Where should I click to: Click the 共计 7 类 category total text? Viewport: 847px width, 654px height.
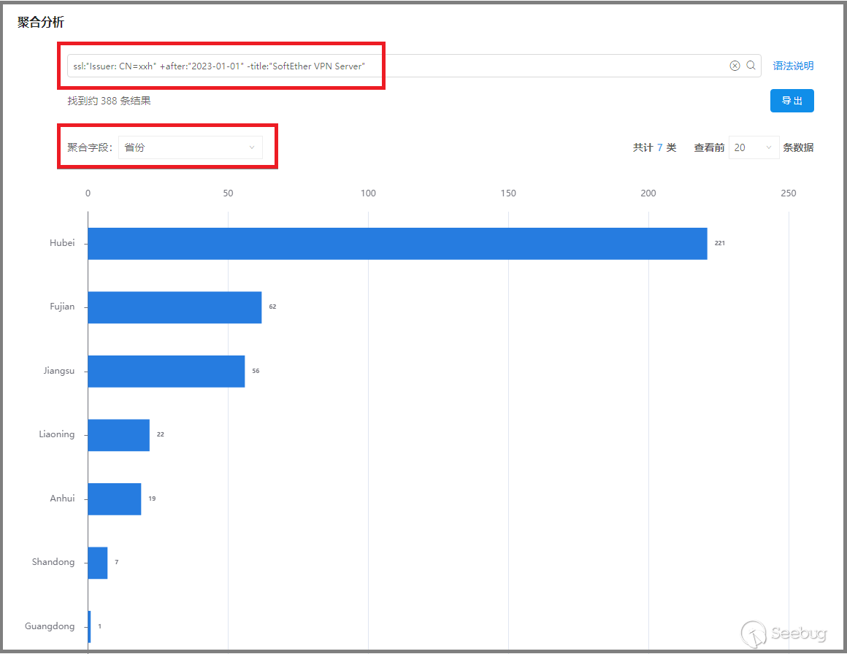click(654, 147)
